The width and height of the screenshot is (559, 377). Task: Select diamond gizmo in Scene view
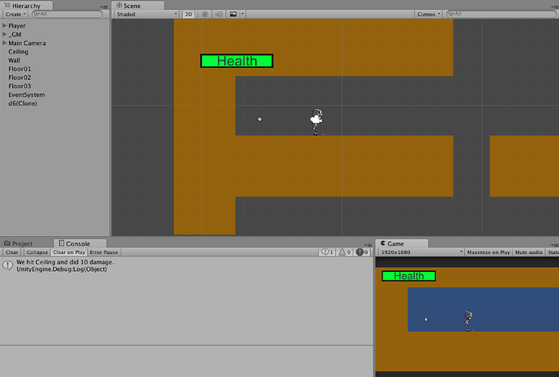point(259,119)
